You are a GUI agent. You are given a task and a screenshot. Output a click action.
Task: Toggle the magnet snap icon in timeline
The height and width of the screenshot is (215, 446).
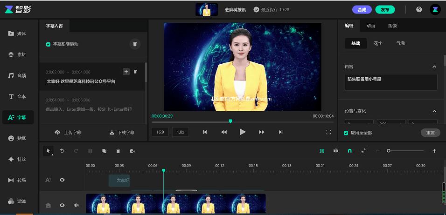[x=349, y=151]
